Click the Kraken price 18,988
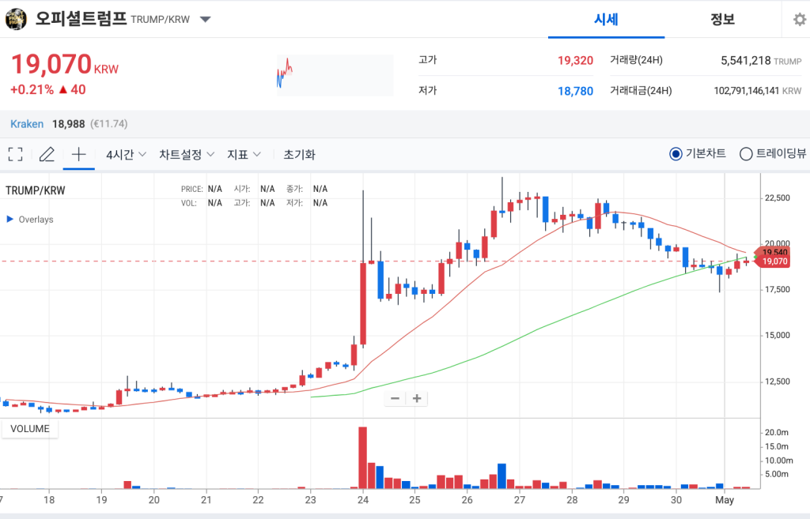 (68, 124)
